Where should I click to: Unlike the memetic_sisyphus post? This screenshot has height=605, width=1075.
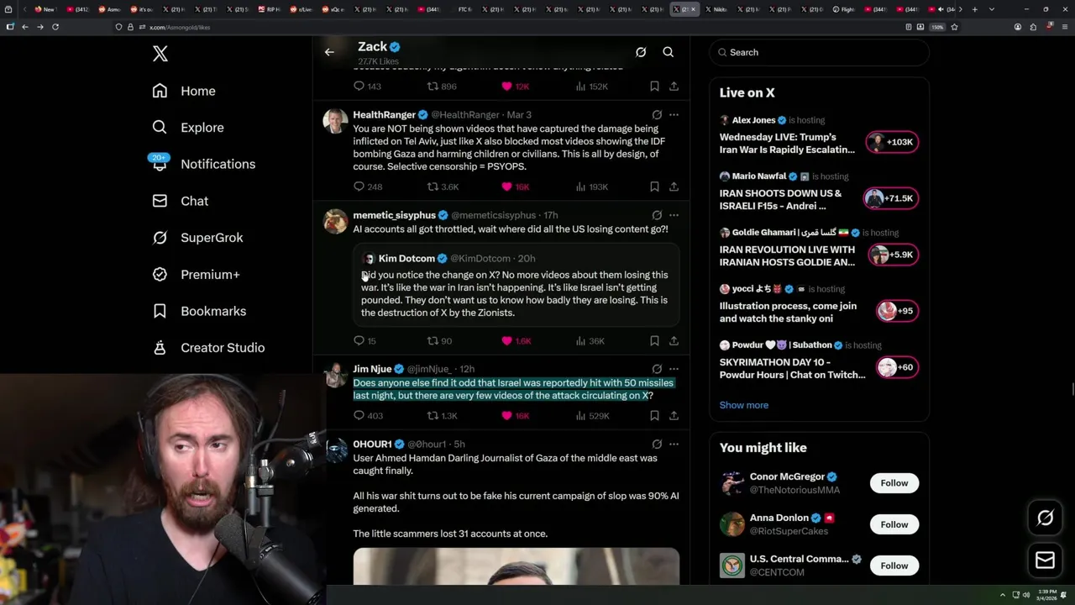(x=516, y=341)
